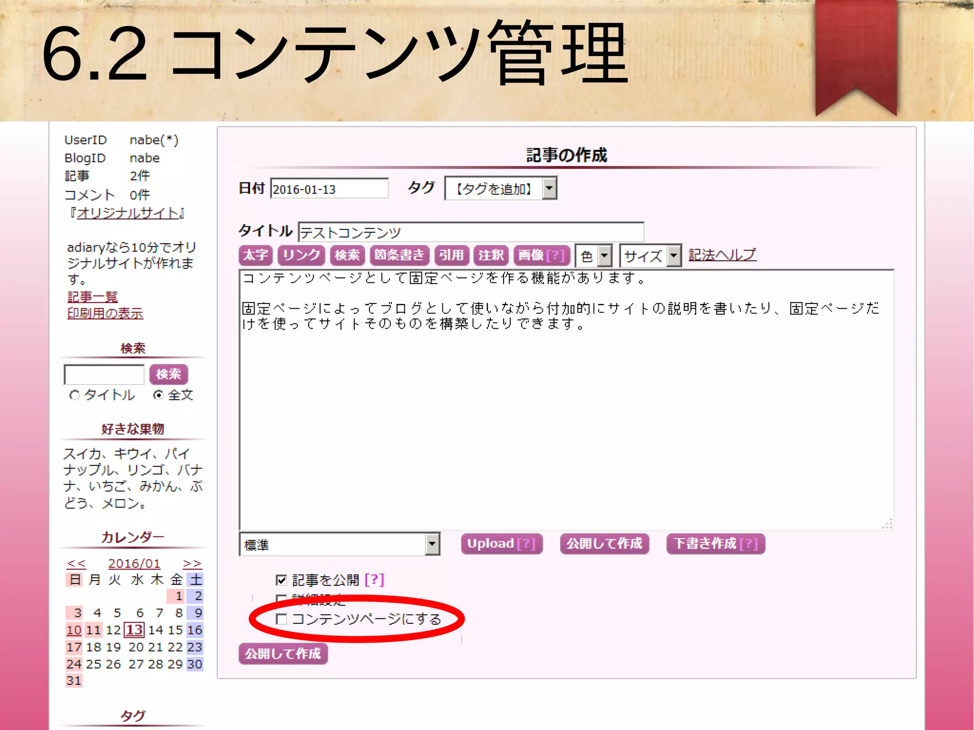
Task: Open the 記事一覧 link
Action: pyautogui.click(x=93, y=297)
